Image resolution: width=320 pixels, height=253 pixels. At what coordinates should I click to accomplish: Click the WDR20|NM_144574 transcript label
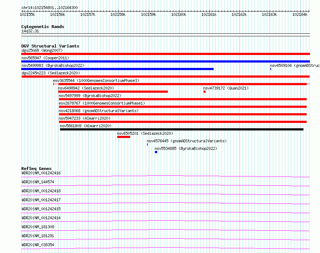click(38, 182)
